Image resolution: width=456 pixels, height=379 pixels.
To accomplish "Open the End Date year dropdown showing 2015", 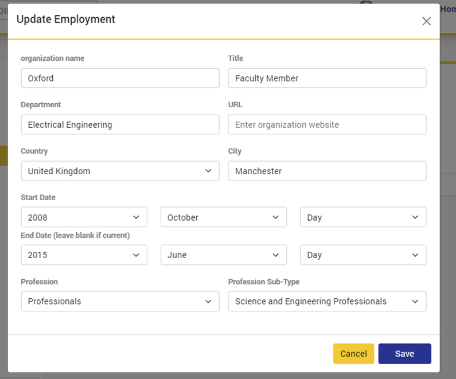I will coord(84,255).
